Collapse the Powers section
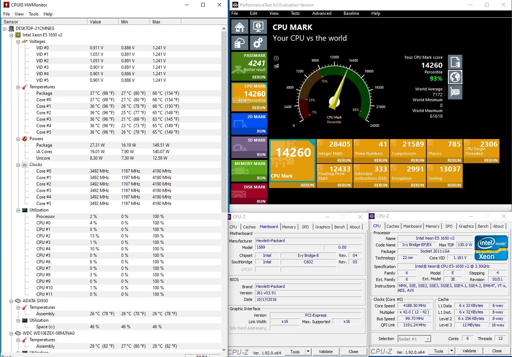Viewport: 512px width, 357px height. tap(18, 139)
